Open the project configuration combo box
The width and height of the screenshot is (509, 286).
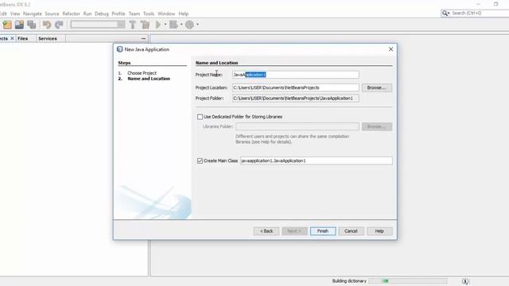tap(98, 25)
